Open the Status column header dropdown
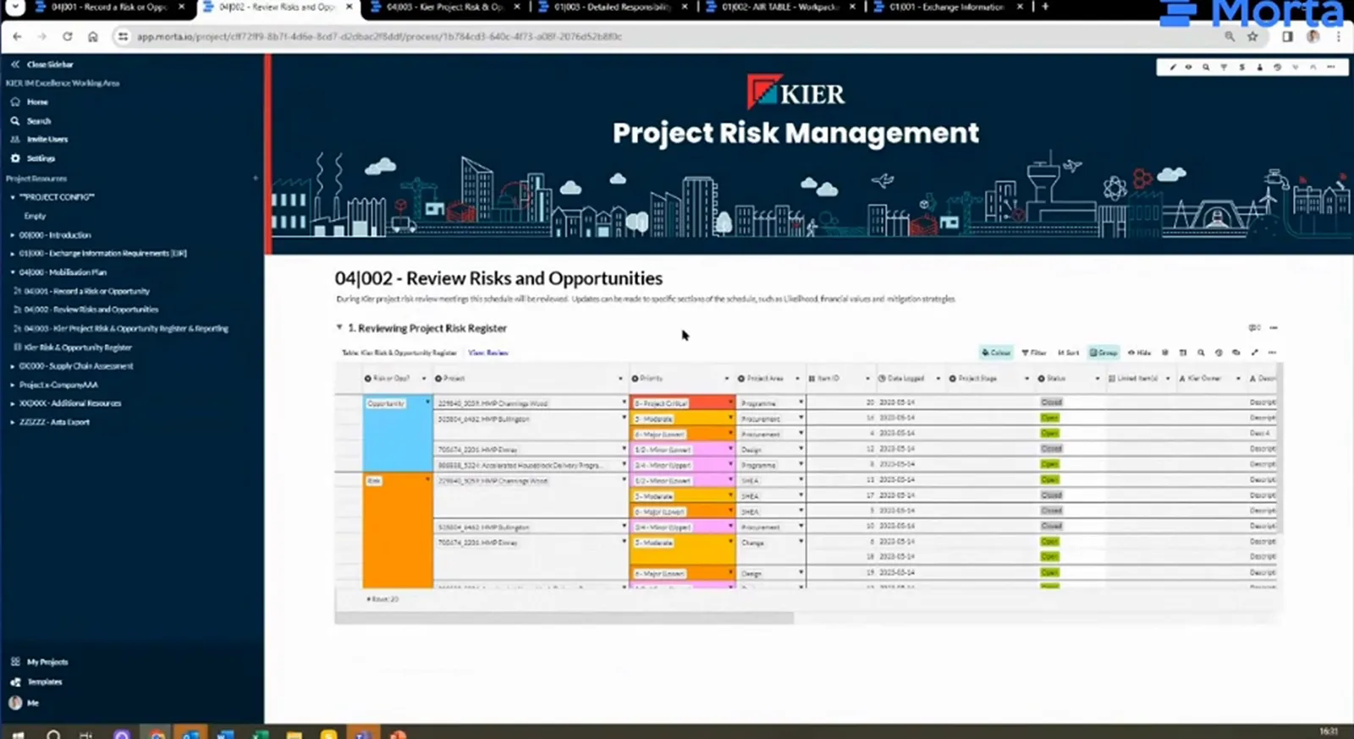Image resolution: width=1354 pixels, height=739 pixels. [1098, 379]
